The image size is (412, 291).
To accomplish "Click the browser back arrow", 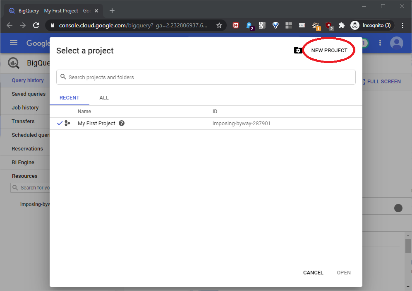I will click(10, 25).
